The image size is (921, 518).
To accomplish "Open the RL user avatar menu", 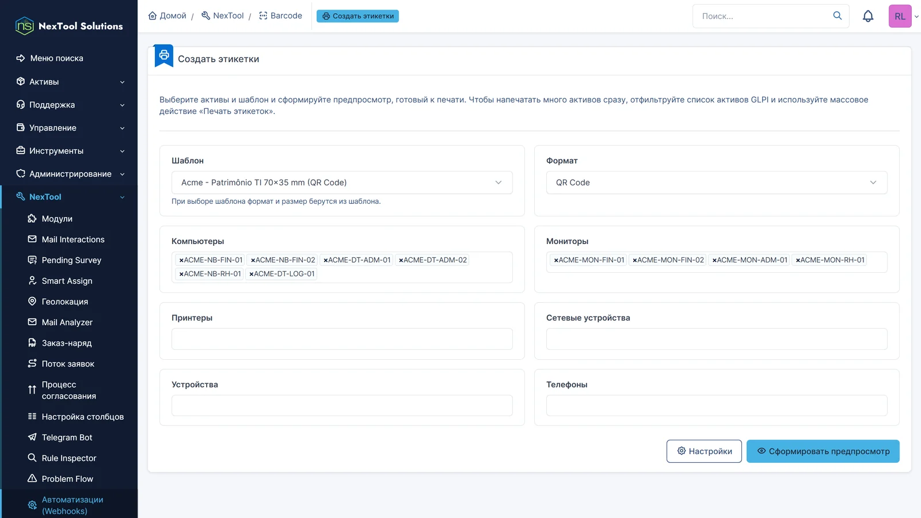I will 900,16.
